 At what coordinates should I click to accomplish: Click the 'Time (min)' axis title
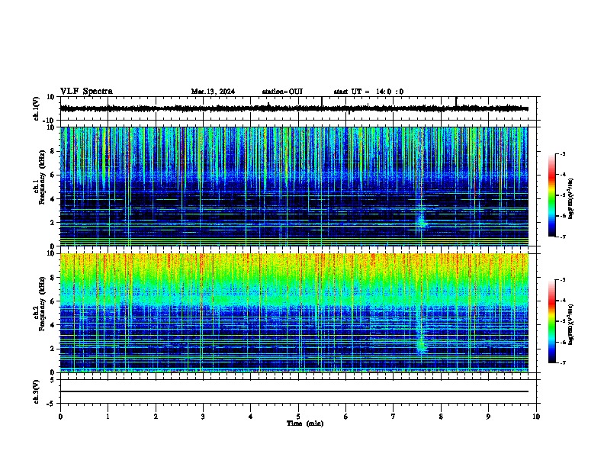305,424
